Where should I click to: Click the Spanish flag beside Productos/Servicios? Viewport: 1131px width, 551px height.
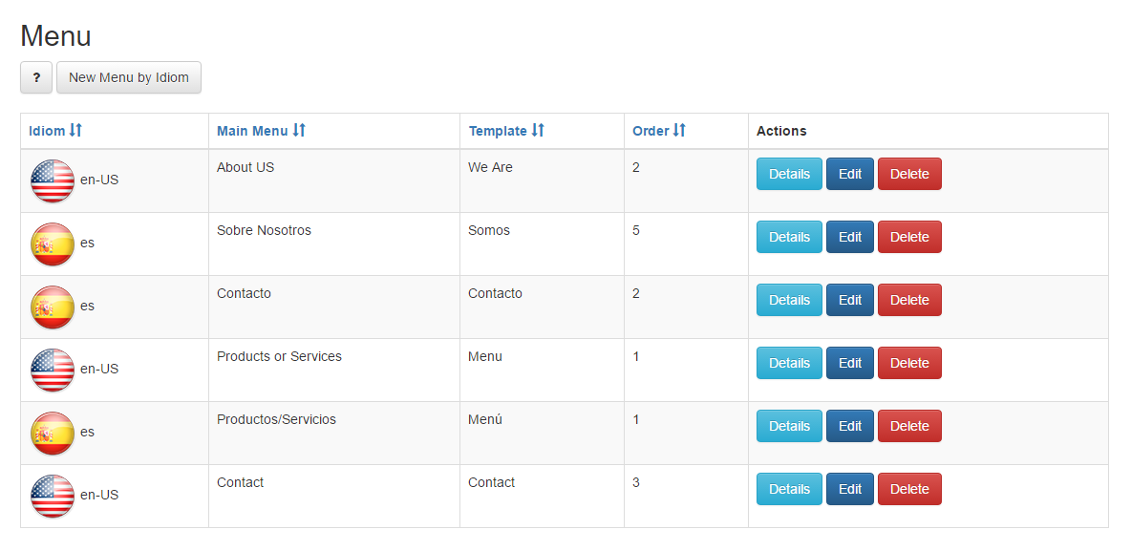point(53,433)
